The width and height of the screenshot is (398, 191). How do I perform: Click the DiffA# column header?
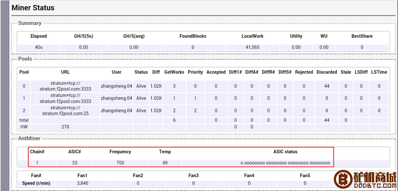pyautogui.click(x=252, y=72)
